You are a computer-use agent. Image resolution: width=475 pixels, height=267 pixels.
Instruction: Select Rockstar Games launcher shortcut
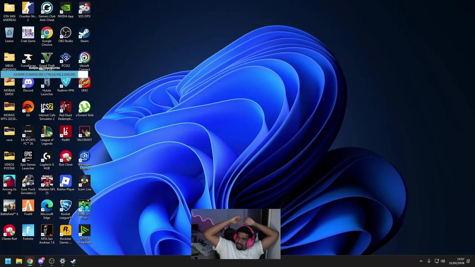coord(66,235)
